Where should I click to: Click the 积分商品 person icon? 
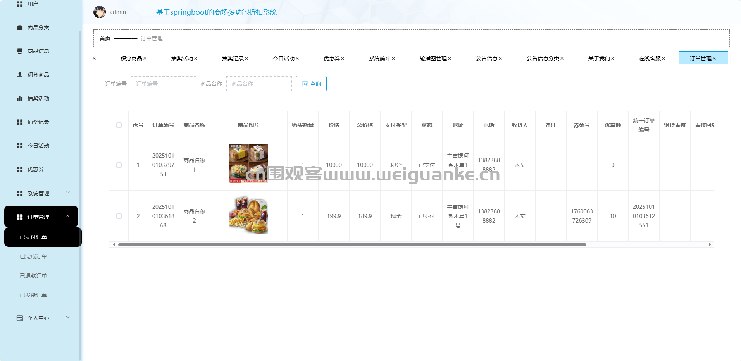point(20,75)
